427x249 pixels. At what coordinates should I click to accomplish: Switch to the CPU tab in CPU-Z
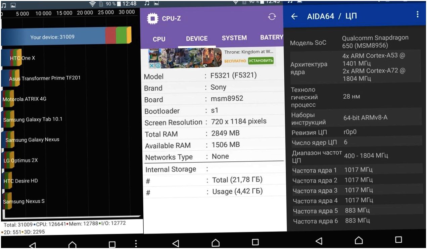click(159, 39)
